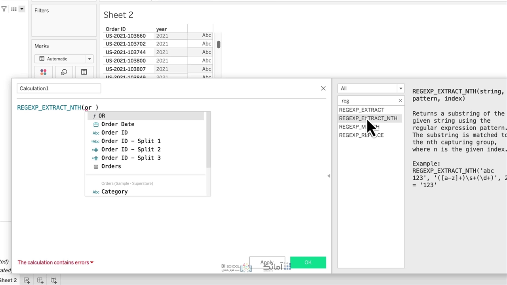Open the Size marks card
Screen dimensions: 507x285
click(x=64, y=72)
